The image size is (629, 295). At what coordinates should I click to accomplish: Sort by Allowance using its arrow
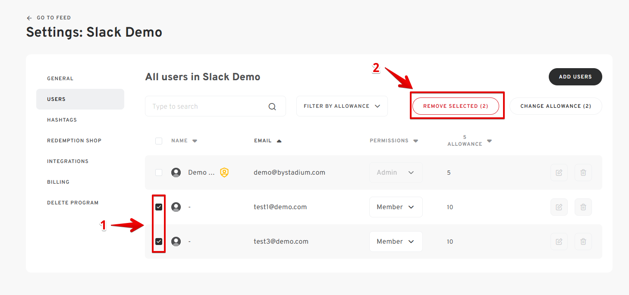pyautogui.click(x=490, y=141)
